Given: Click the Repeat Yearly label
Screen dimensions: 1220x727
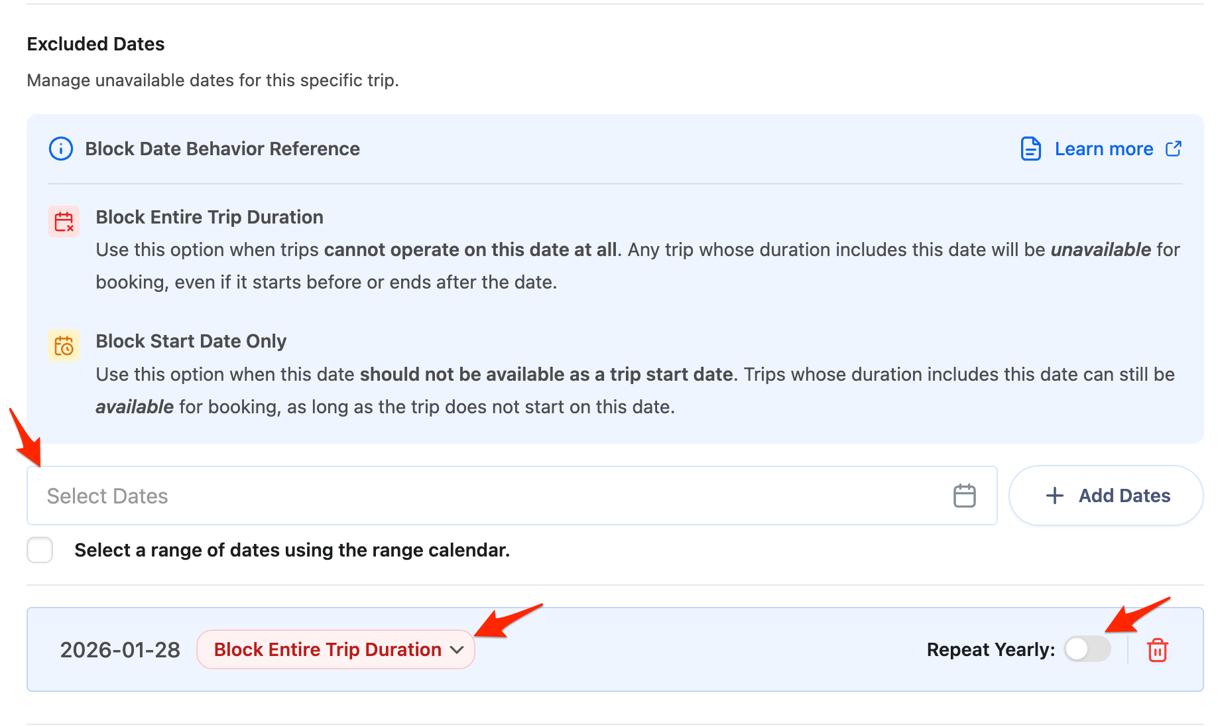Looking at the screenshot, I should pyautogui.click(x=990, y=649).
